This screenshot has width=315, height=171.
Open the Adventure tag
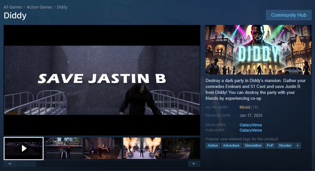[x=231, y=145]
